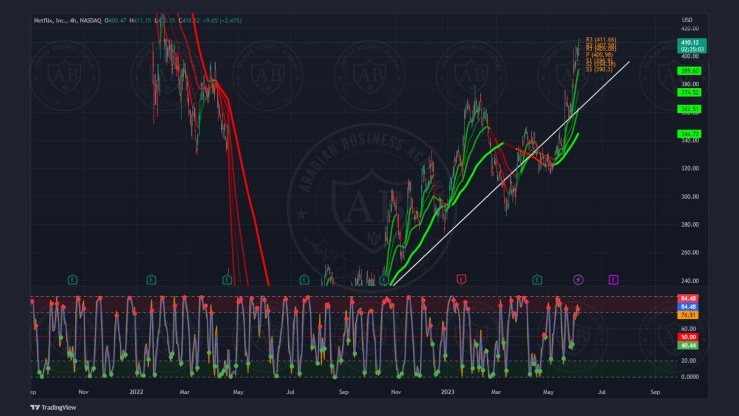Click the green 40.44 indicator value
Image resolution: width=739 pixels, height=416 pixels.
[688, 346]
